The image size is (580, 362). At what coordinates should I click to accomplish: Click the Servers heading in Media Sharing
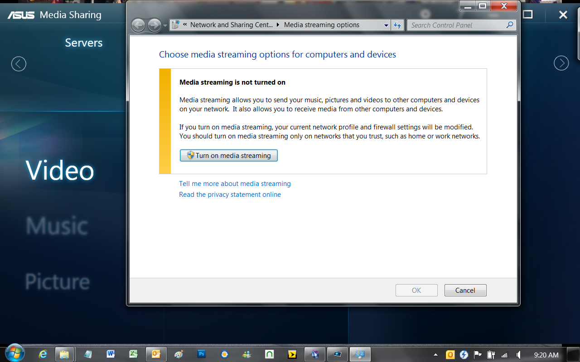[84, 43]
